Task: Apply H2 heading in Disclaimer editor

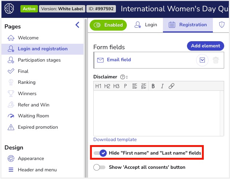Action: [107, 86]
